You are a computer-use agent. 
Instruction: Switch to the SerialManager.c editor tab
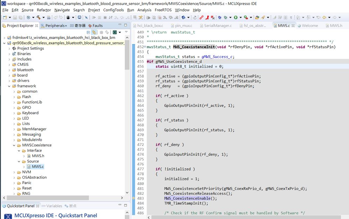(216, 26)
